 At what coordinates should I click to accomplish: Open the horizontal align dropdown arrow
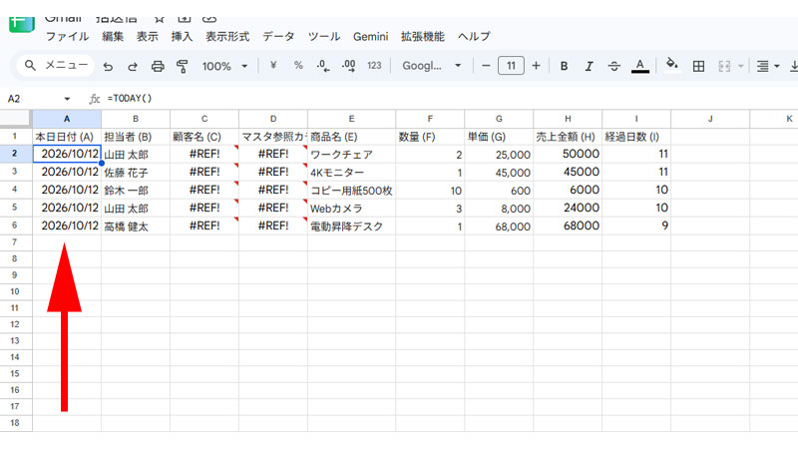777,66
